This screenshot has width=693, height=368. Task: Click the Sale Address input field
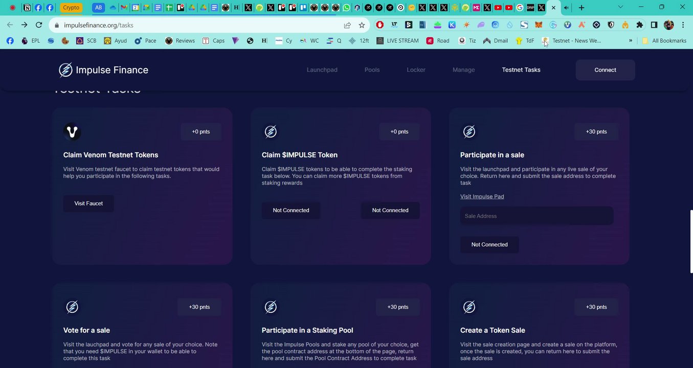coord(536,216)
